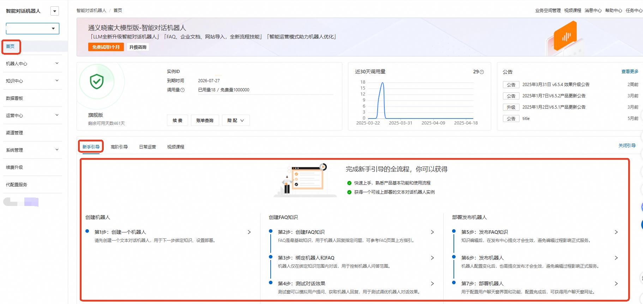Click the arrow for 第4步 测试对话效果
Viewport: 643px width, 304px height.
[432, 284]
